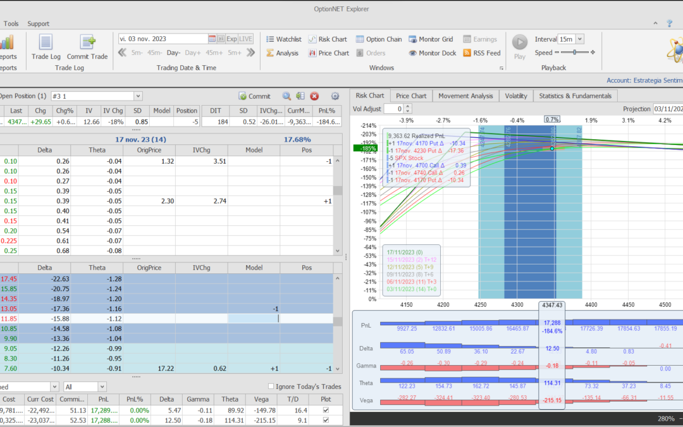
Task: Click the magnifier icon beside Commit
Action: (x=286, y=96)
